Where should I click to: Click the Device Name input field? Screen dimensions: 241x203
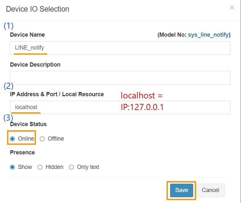(120, 48)
